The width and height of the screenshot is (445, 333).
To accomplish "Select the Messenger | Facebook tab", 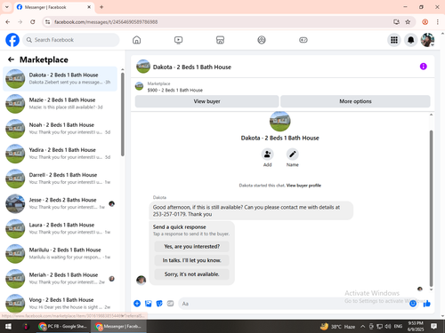I will pos(54,7).
